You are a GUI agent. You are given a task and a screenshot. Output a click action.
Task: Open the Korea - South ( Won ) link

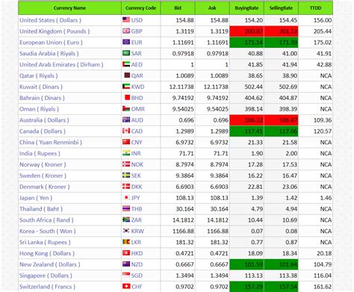click(48, 231)
